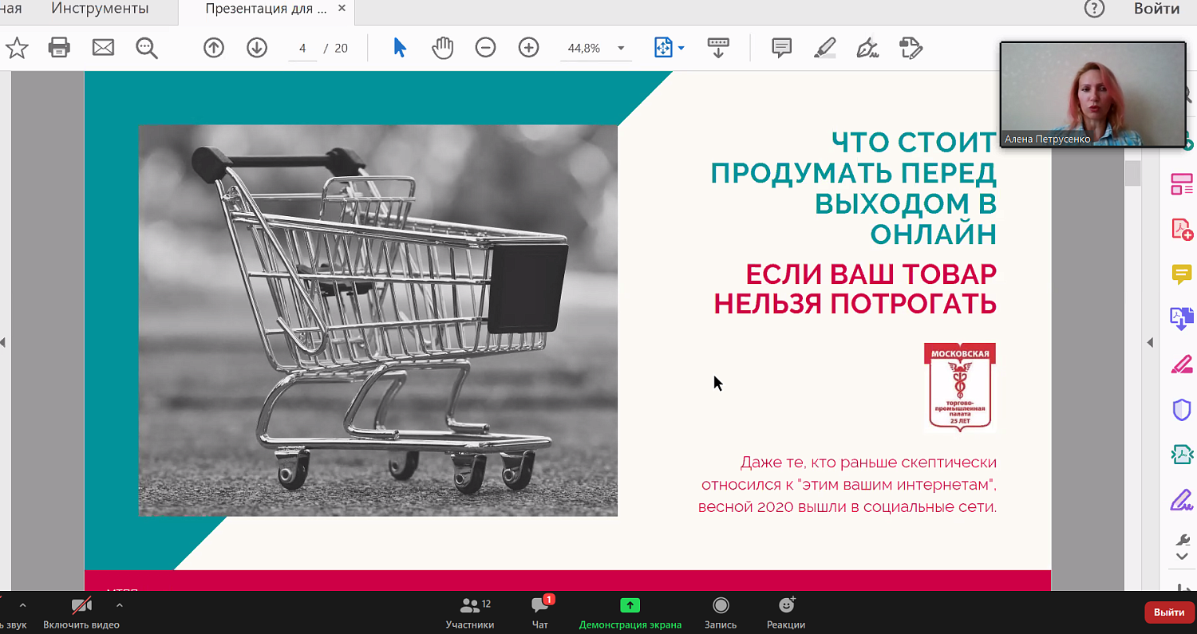Toggle Включить видео camera in Zoom
This screenshot has width=1197, height=634.
(81, 612)
